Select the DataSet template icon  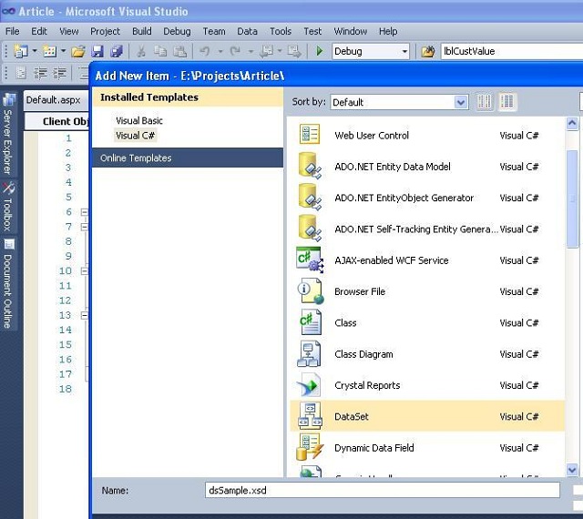pyautogui.click(x=310, y=416)
